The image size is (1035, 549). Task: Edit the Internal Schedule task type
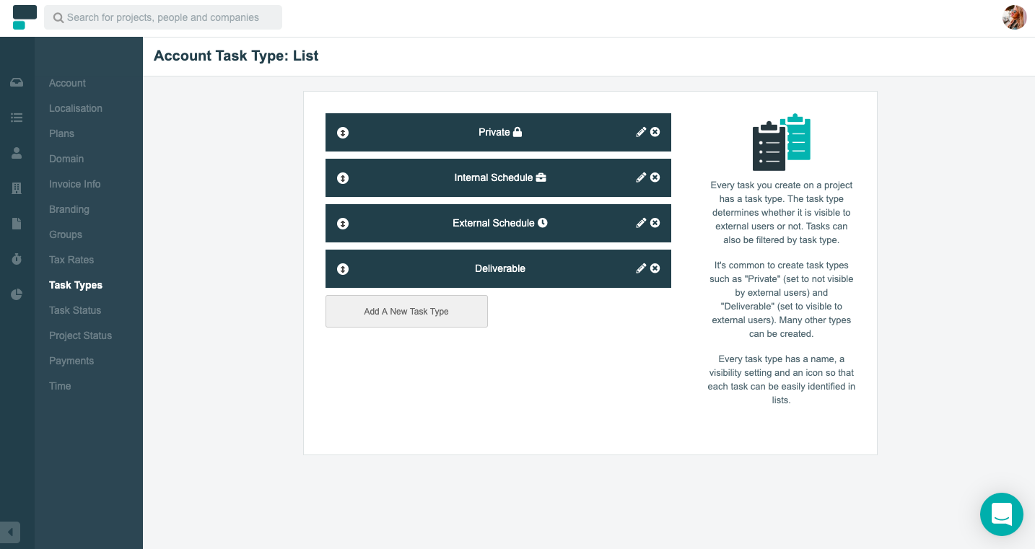(641, 177)
